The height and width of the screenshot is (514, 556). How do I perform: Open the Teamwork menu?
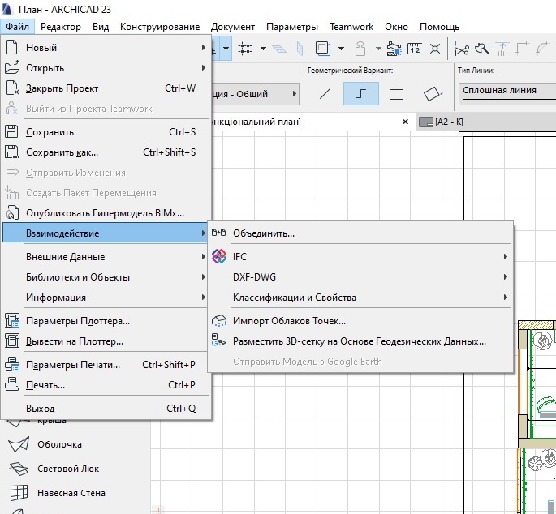click(351, 27)
